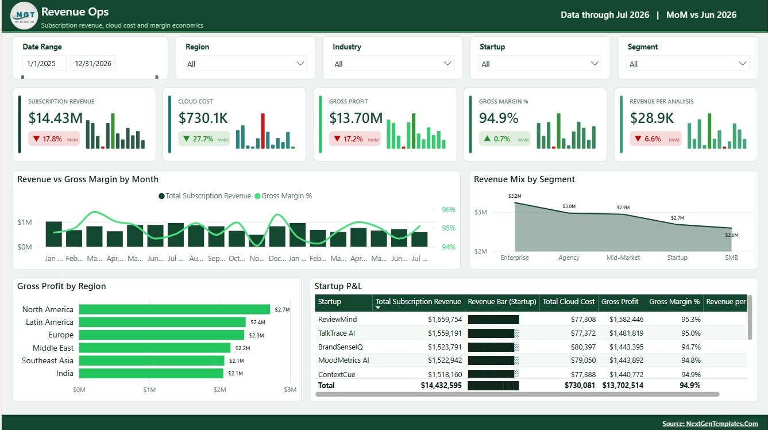
Task: Open the Industry filter dropdown
Action: (393, 64)
